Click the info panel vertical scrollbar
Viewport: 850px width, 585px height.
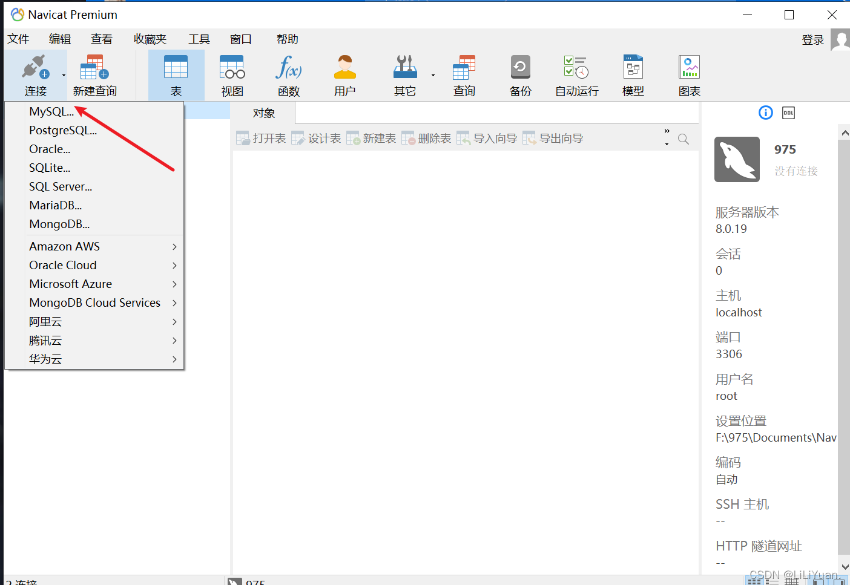tap(844, 347)
